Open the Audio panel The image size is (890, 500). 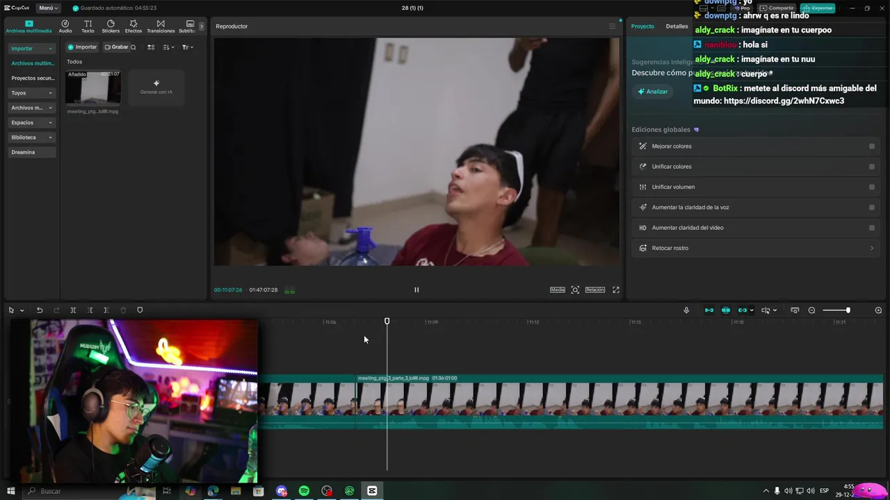click(x=65, y=26)
